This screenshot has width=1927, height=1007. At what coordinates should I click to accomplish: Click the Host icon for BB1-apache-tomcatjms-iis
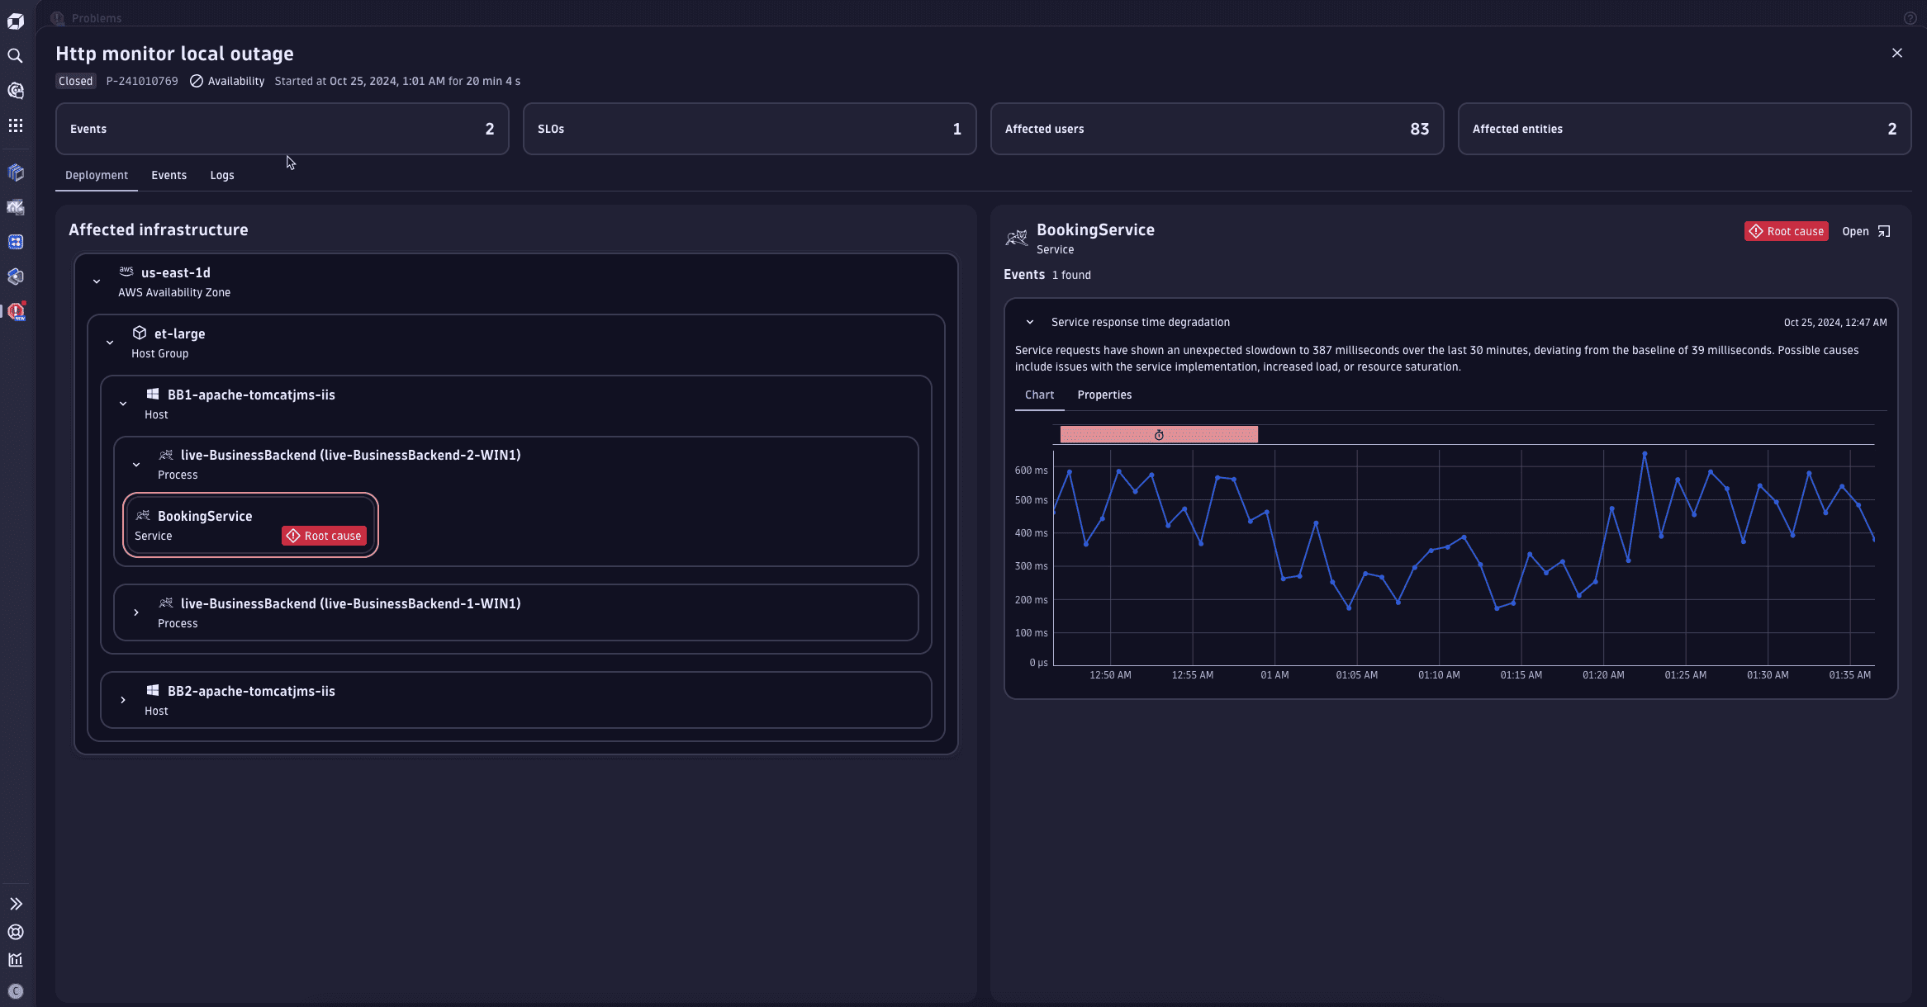(x=153, y=395)
